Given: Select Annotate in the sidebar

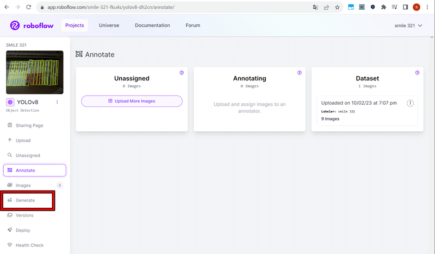Looking at the screenshot, I should click(35, 170).
